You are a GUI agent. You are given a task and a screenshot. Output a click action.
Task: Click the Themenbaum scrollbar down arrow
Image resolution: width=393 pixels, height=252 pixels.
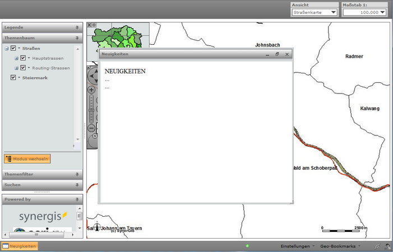pos(78,139)
